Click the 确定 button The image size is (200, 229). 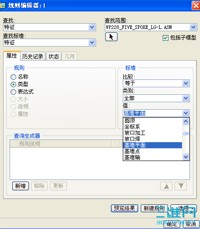[x=172, y=224]
